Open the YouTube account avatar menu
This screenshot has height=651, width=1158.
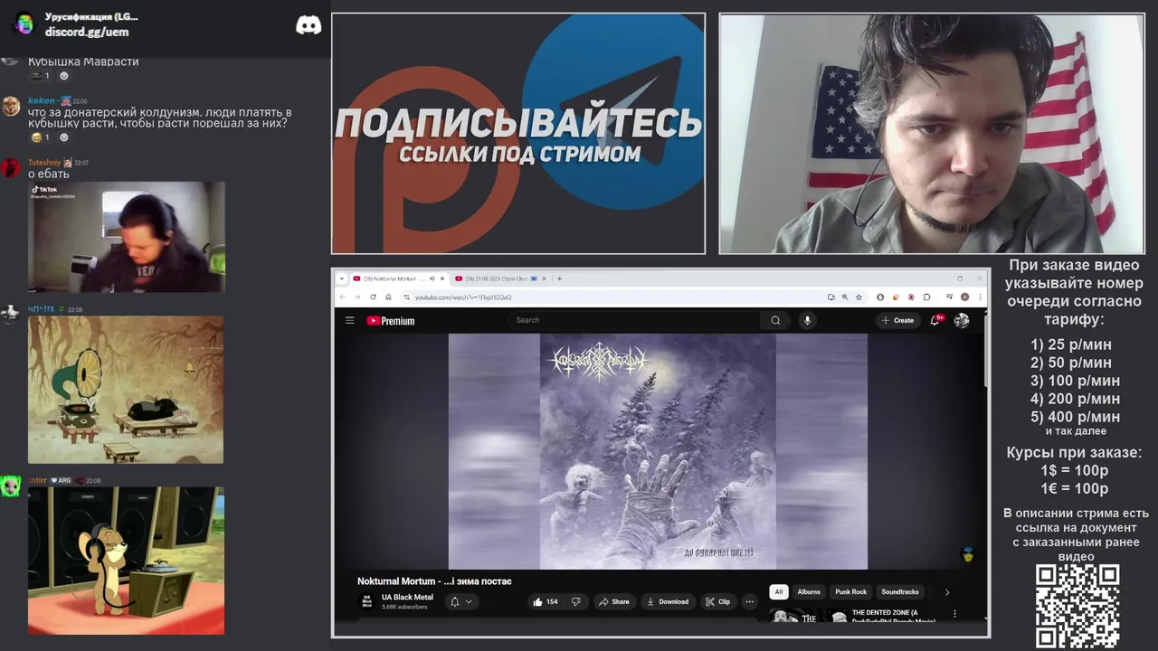(962, 320)
